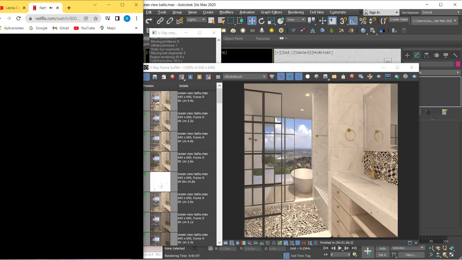Toggle Angle Snap in 3ds Max toolbar

(x=353, y=21)
